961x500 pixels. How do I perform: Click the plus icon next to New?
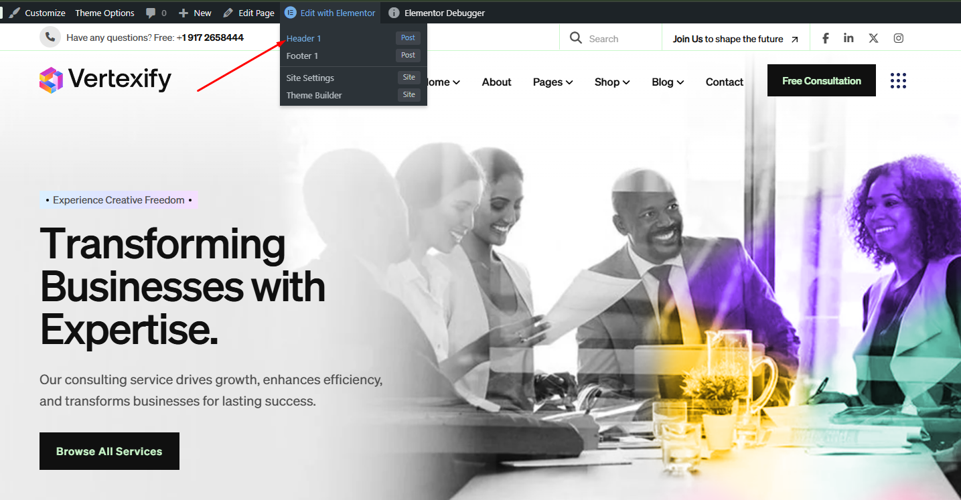coord(183,13)
